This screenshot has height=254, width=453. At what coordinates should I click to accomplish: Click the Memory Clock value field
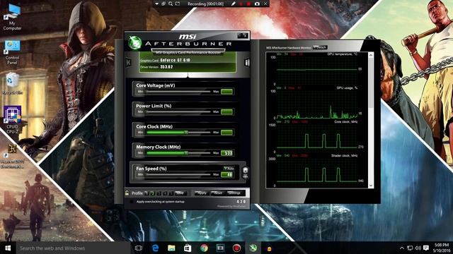226,153
